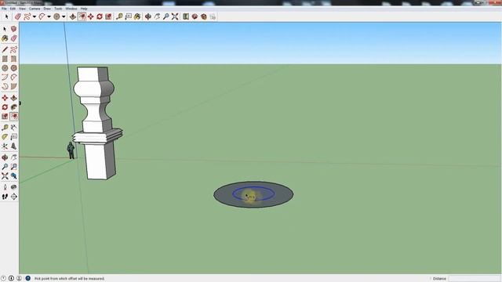Click the last grayed icon in top toolbar
This screenshot has height=282, width=502.
click(x=213, y=16)
